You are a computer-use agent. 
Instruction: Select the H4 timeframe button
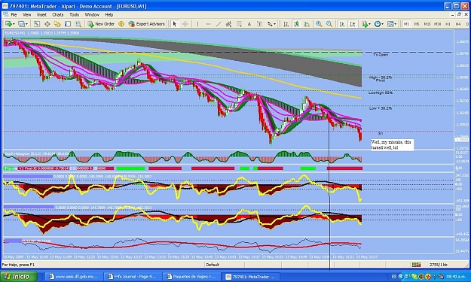(x=458, y=24)
